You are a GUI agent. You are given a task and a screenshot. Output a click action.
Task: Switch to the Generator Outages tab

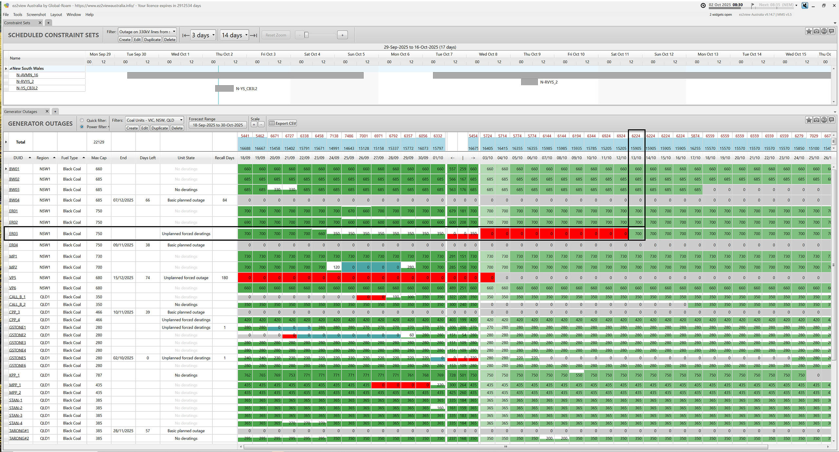[21, 111]
